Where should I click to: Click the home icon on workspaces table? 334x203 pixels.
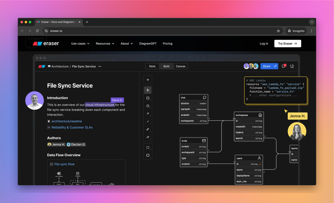click(x=260, y=115)
